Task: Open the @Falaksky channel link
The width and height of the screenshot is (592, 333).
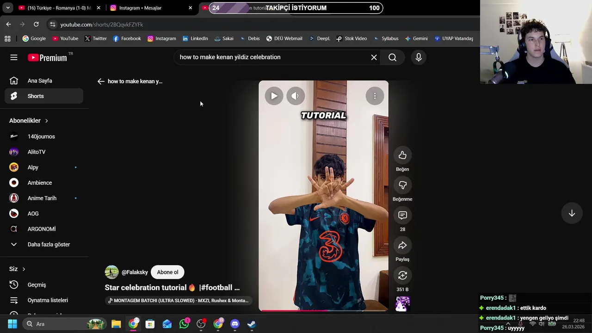Action: pos(135,272)
